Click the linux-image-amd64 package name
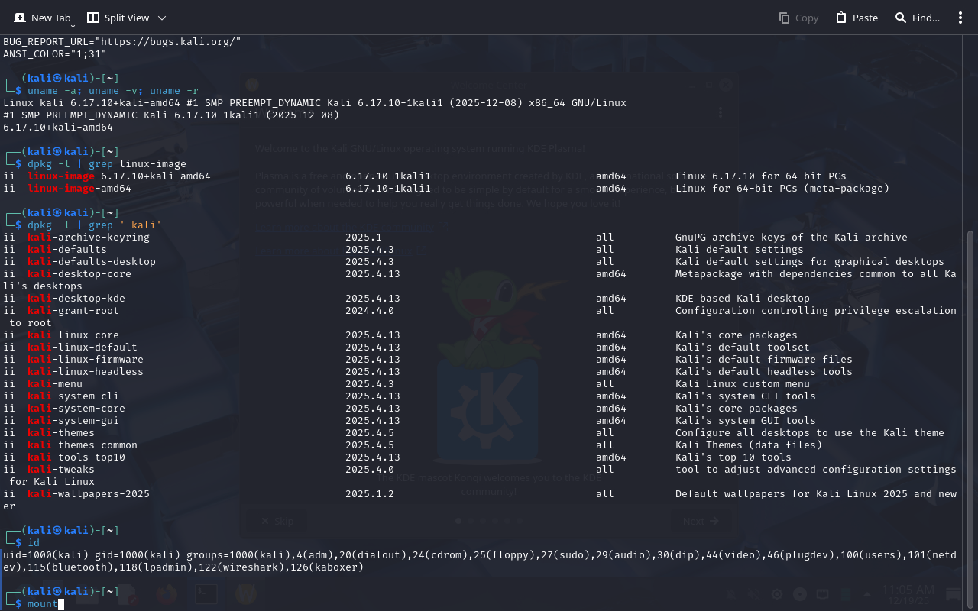Viewport: 978px width, 611px height. pyautogui.click(x=79, y=189)
